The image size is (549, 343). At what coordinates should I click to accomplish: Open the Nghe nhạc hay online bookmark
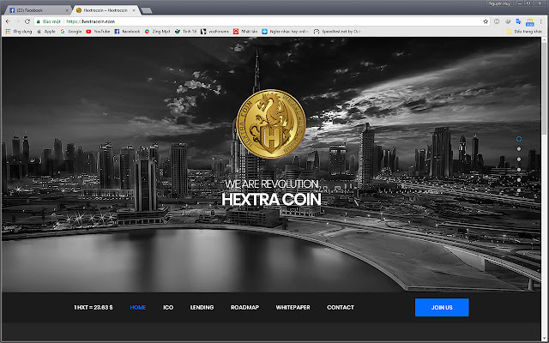(x=285, y=32)
